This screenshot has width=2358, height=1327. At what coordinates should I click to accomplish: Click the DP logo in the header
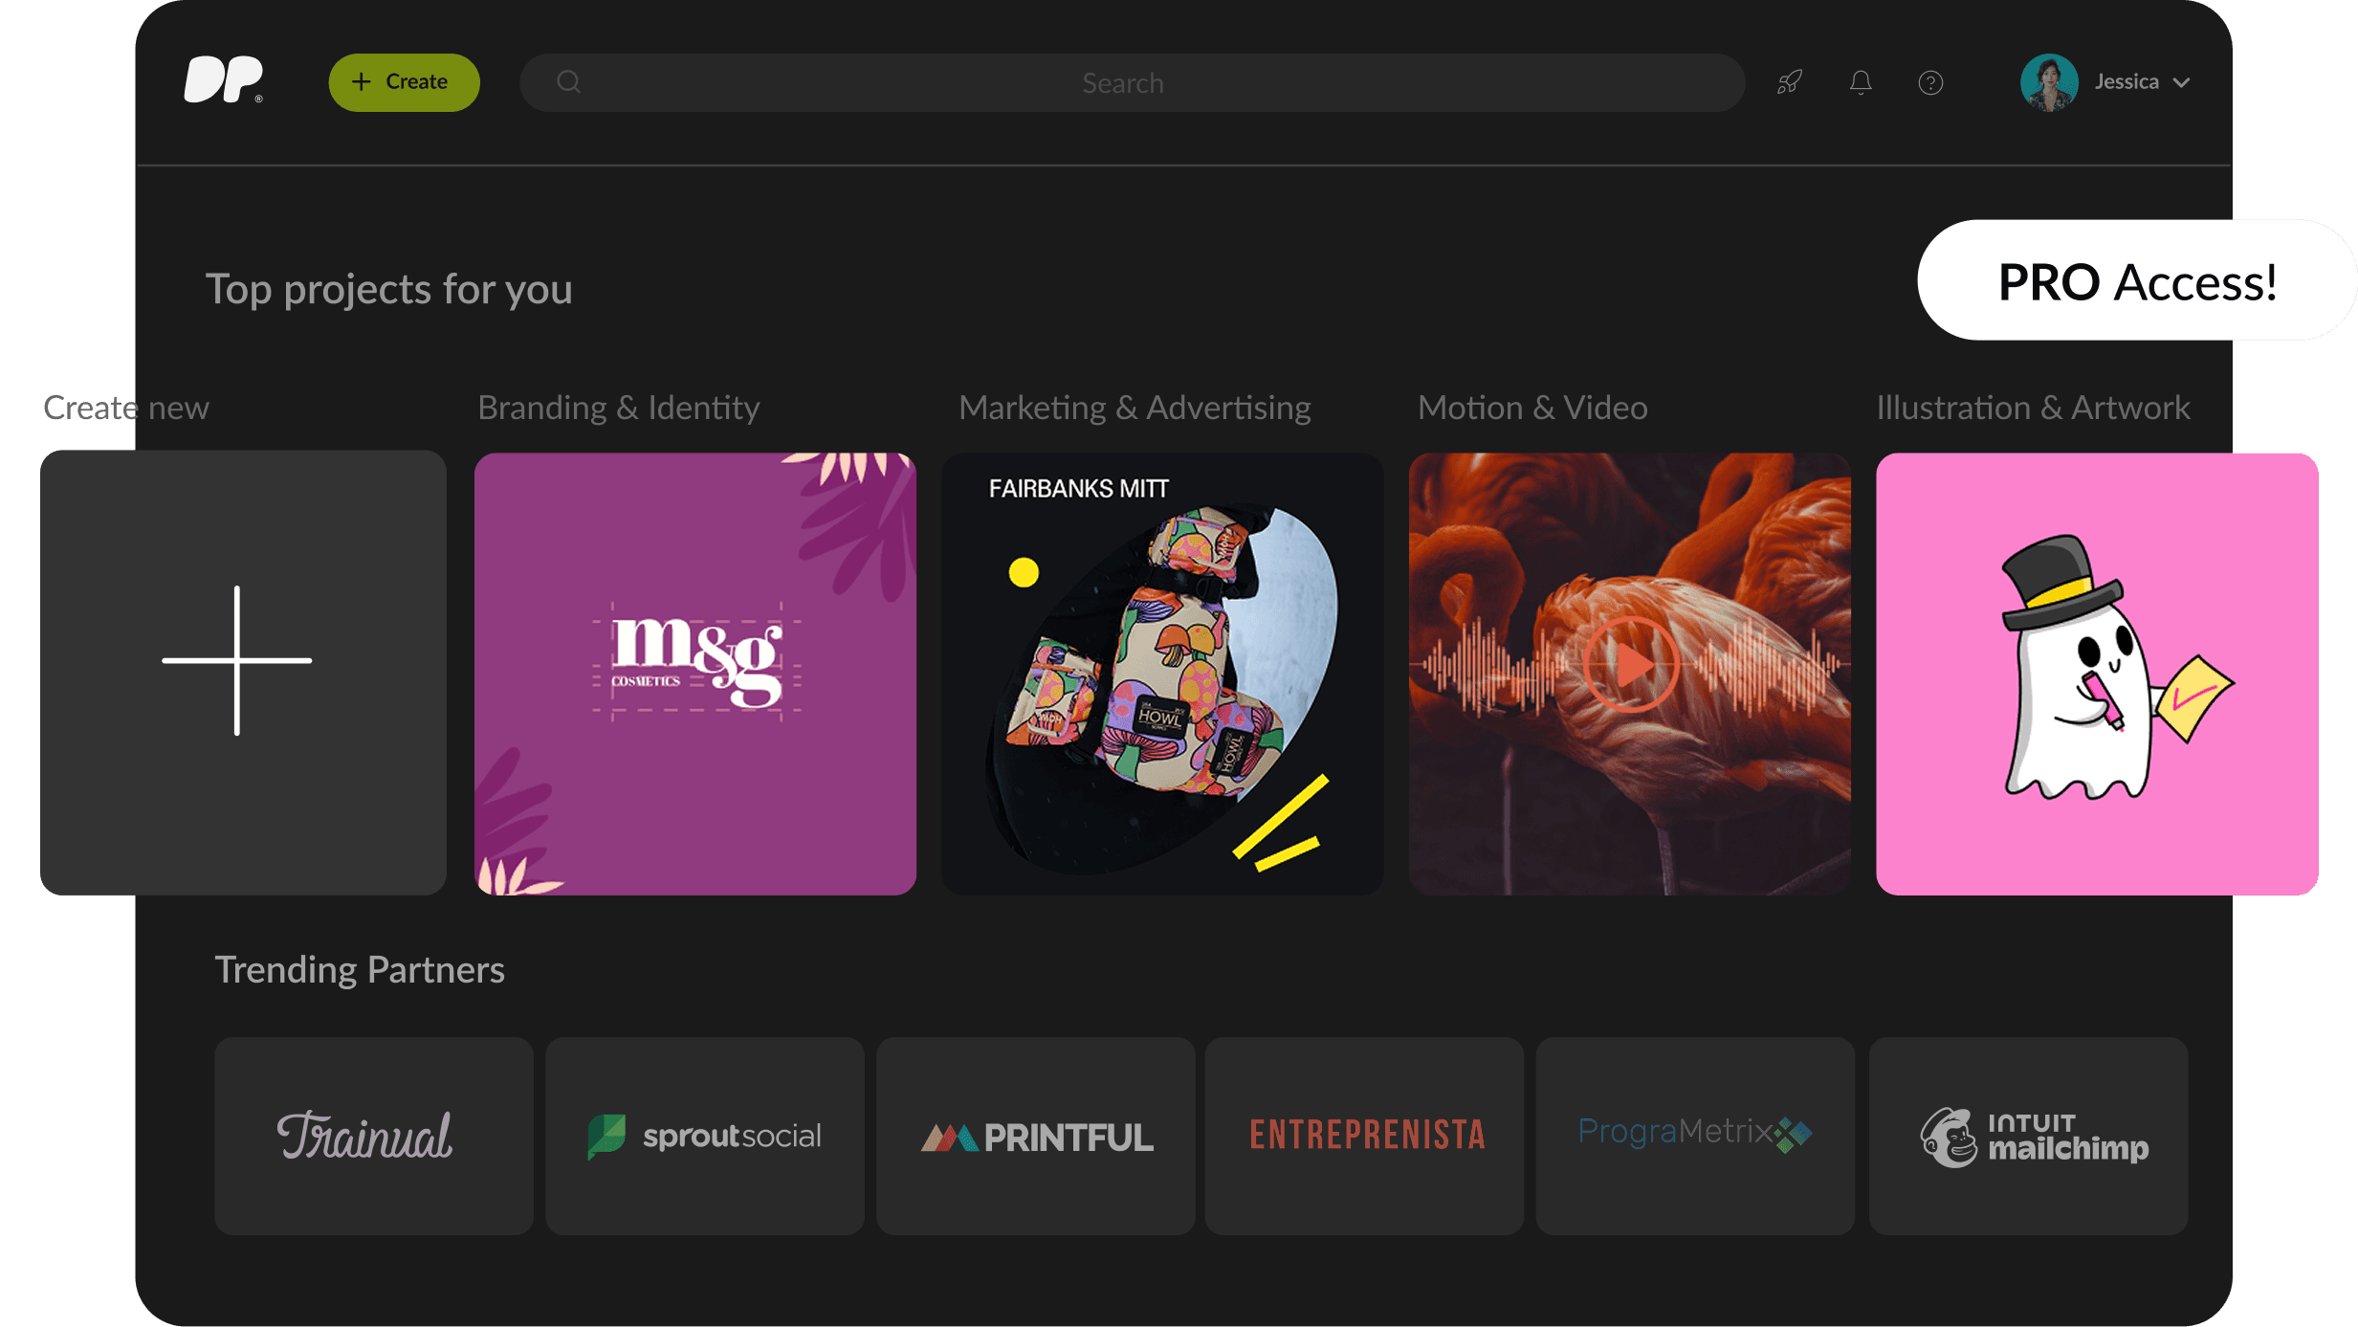(223, 80)
